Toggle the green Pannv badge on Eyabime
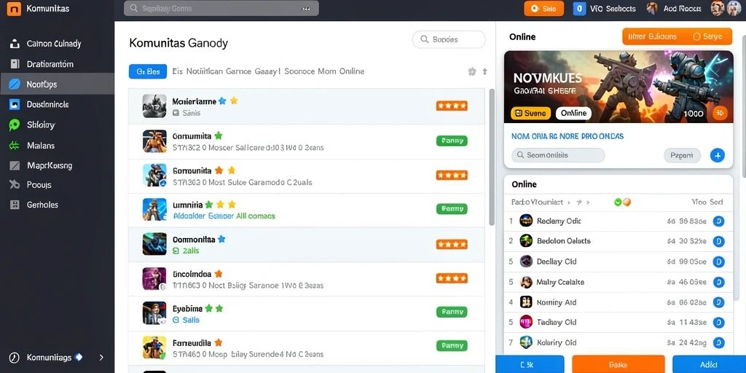Image resolution: width=746 pixels, height=373 pixels. click(x=452, y=312)
